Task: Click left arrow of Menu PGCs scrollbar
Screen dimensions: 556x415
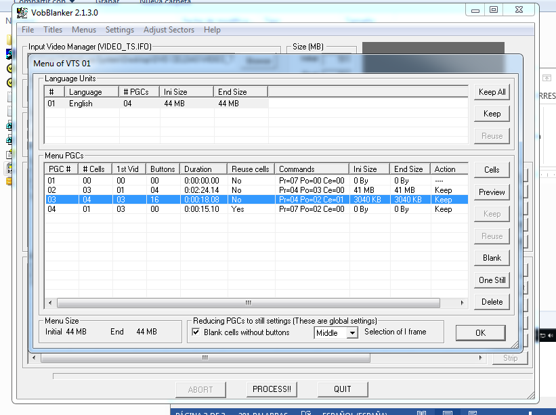Action: coord(50,303)
